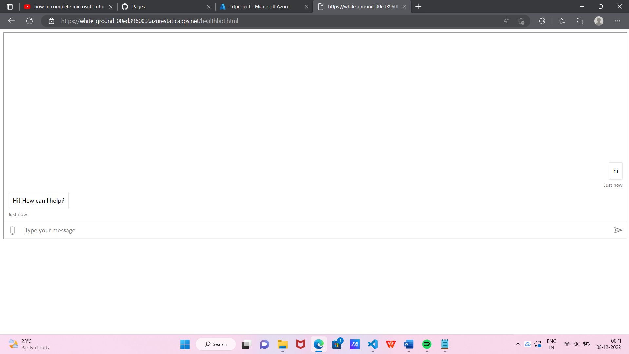Reload the healthbot page with the refresh icon
This screenshot has height=354, width=629.
point(29,21)
